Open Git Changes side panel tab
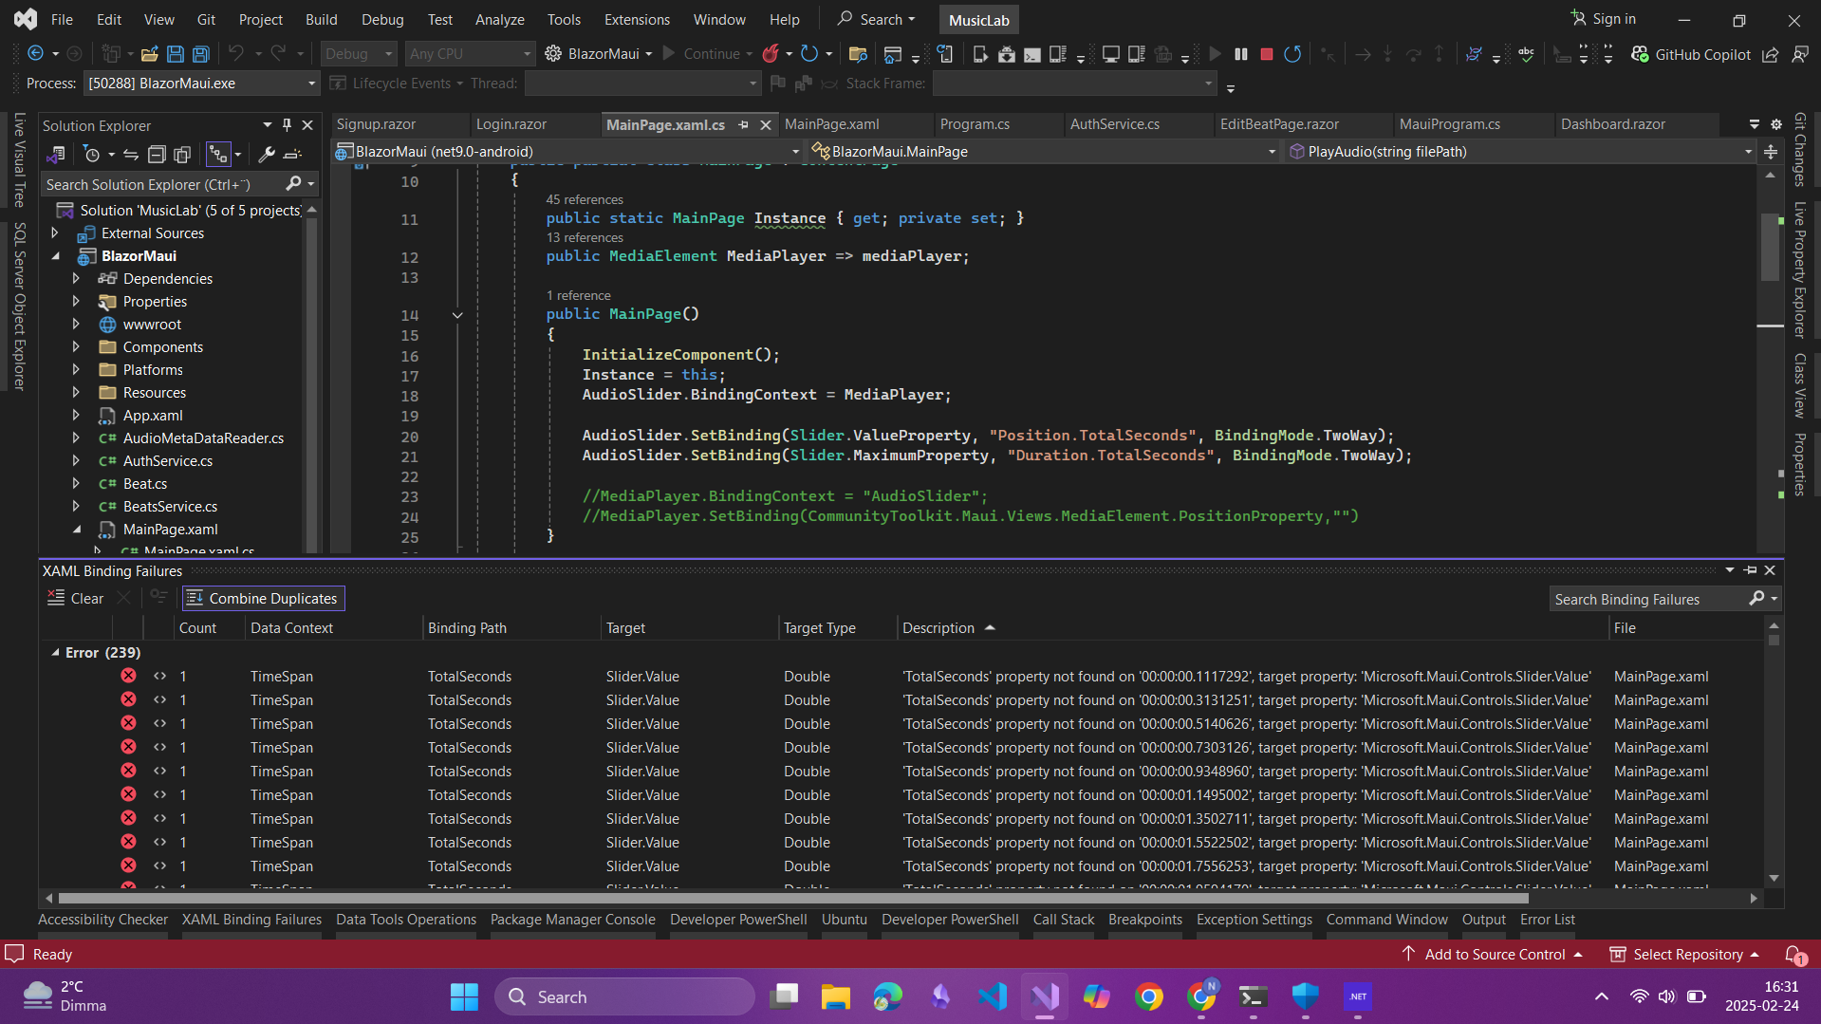Image resolution: width=1821 pixels, height=1024 pixels. (x=1799, y=149)
